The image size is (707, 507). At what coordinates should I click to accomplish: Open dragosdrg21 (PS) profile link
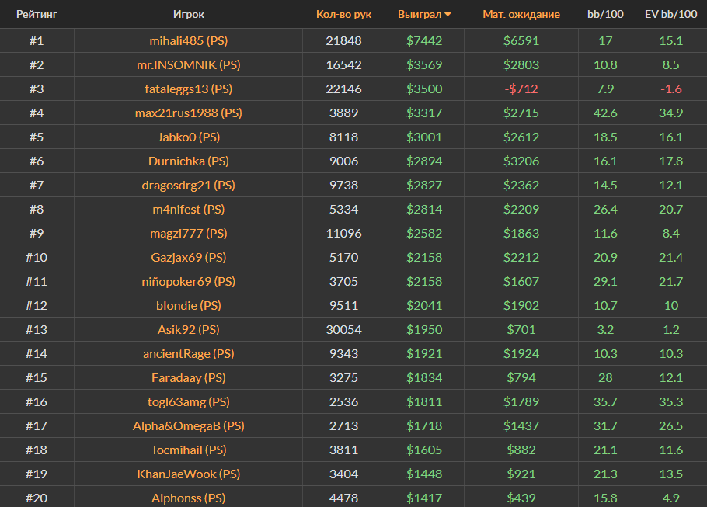(x=188, y=185)
